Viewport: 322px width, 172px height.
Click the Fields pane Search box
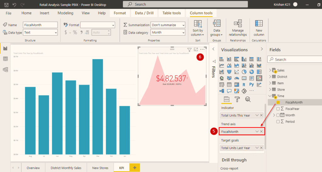point(295,59)
